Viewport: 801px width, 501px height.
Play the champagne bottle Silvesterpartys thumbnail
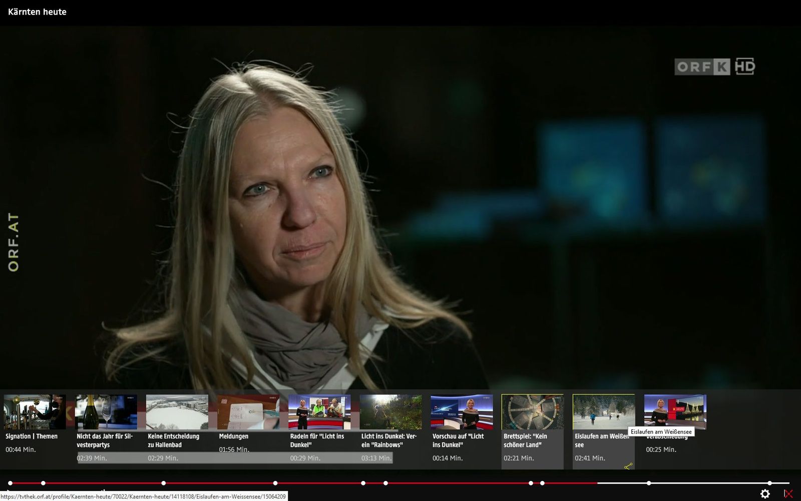click(x=106, y=412)
